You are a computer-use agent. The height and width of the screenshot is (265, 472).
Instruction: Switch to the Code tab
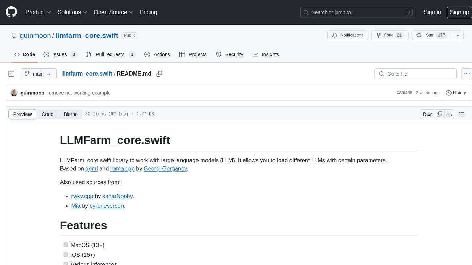[25, 54]
